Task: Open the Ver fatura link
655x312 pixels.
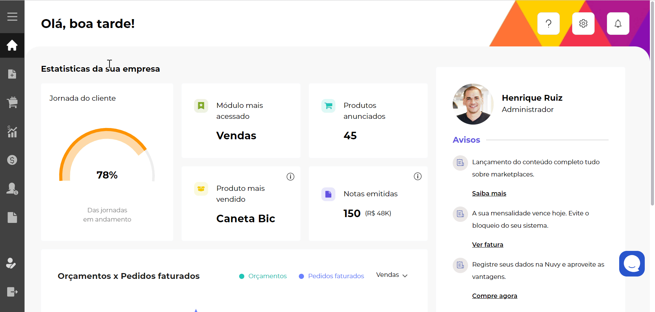Action: 487,245
